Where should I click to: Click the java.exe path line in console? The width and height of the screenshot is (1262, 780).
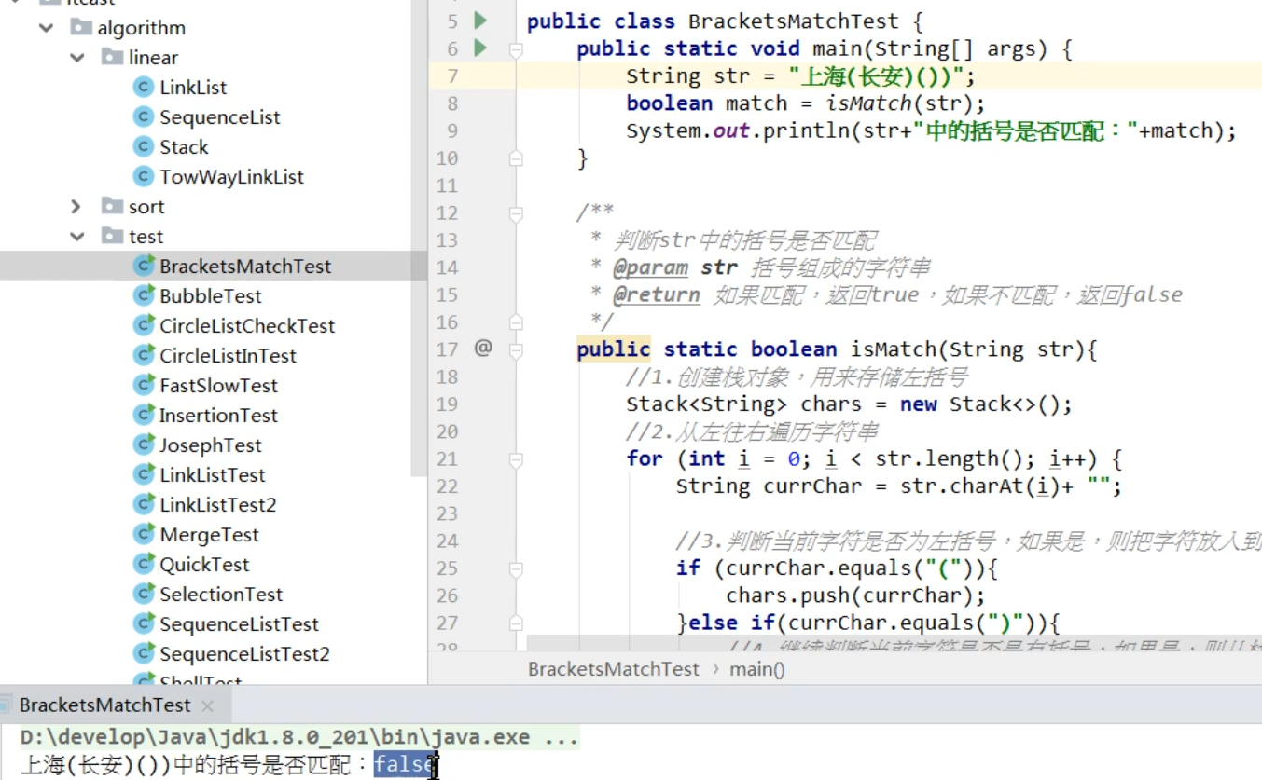(299, 737)
